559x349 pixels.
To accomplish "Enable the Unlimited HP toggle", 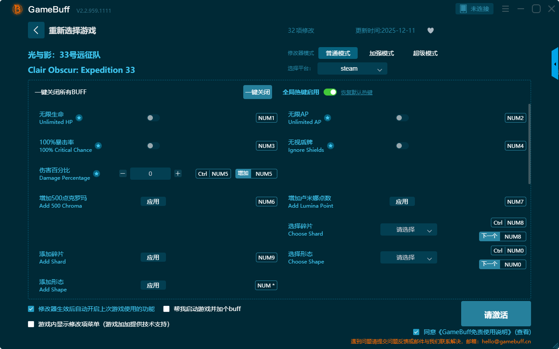I will point(153,118).
